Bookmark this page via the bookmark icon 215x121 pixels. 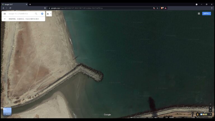45,8
